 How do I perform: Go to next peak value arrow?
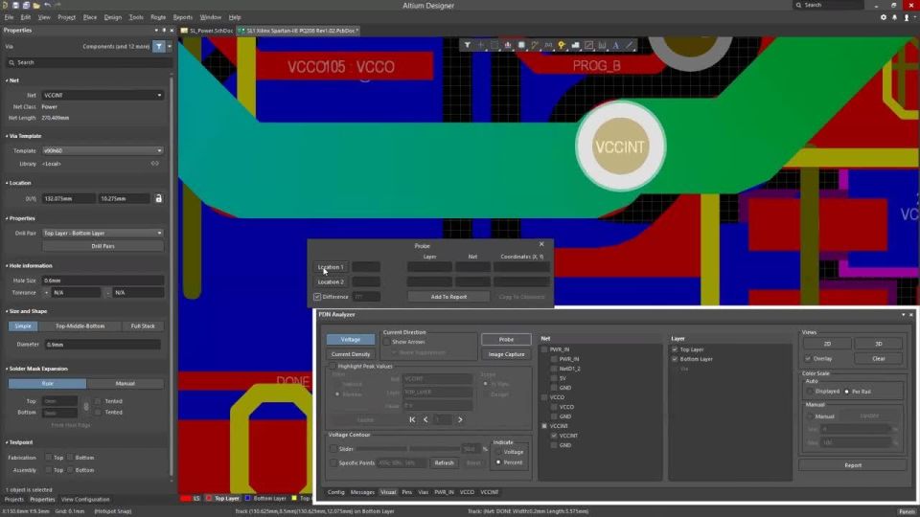click(x=460, y=419)
